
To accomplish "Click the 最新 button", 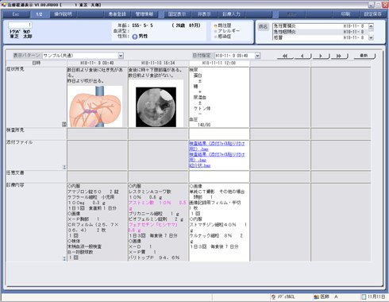I will click(364, 56).
